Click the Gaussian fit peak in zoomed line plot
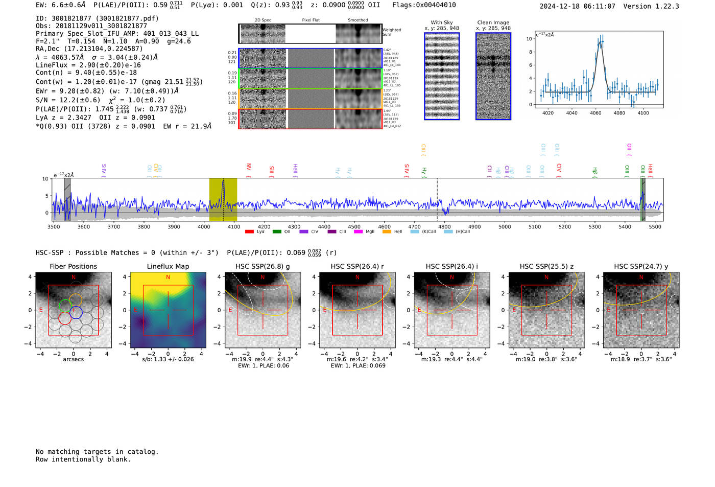Screen dimensions: 715x487 click(600, 43)
